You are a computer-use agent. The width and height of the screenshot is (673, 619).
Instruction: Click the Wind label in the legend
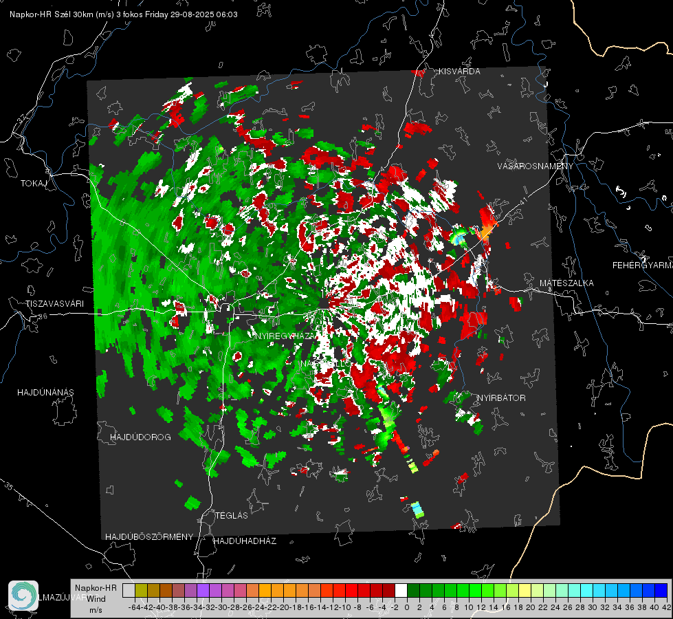96,599
